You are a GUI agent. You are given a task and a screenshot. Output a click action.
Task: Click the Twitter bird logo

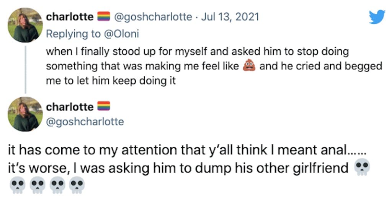click(377, 17)
